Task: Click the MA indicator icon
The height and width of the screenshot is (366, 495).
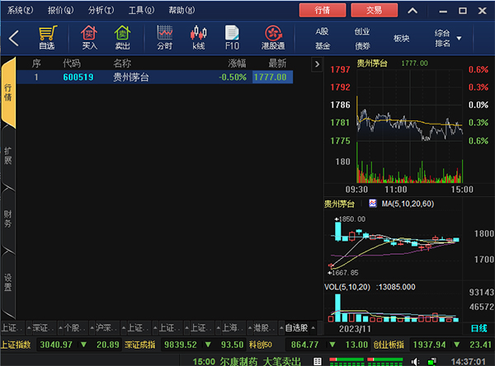Action: (x=372, y=203)
